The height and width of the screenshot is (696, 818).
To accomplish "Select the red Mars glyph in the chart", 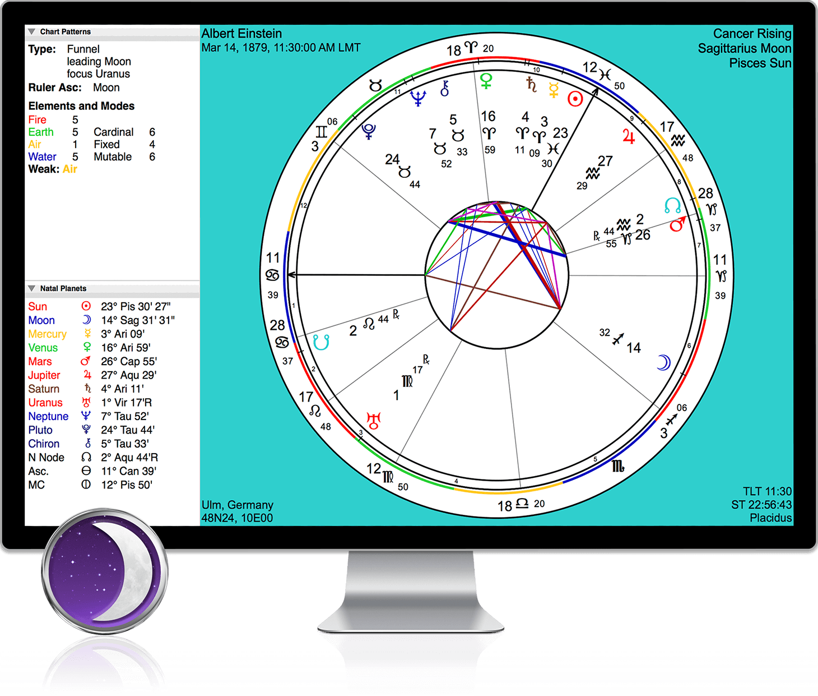I will (x=677, y=224).
